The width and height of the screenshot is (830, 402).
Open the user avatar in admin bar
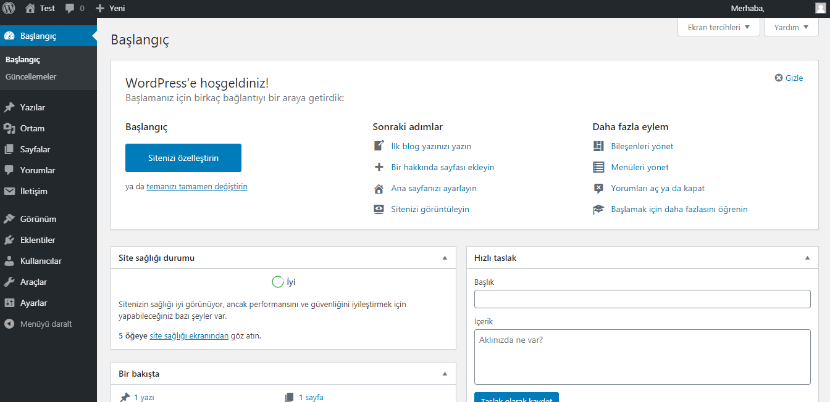(820, 8)
